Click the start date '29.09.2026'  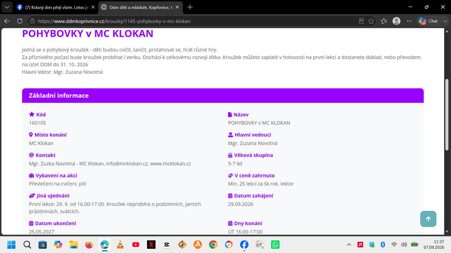coord(240,204)
